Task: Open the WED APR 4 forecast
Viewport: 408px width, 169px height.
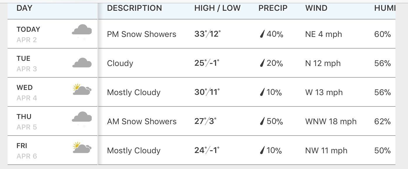Action: (x=26, y=92)
